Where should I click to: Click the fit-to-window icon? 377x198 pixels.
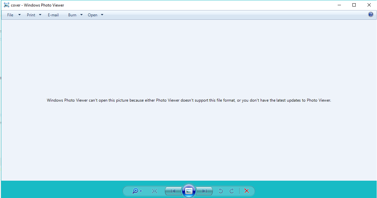click(x=154, y=191)
